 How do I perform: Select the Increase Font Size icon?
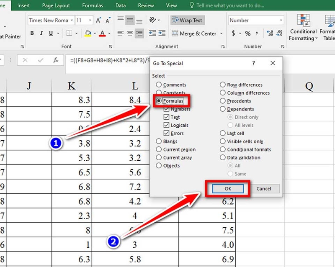click(x=98, y=20)
